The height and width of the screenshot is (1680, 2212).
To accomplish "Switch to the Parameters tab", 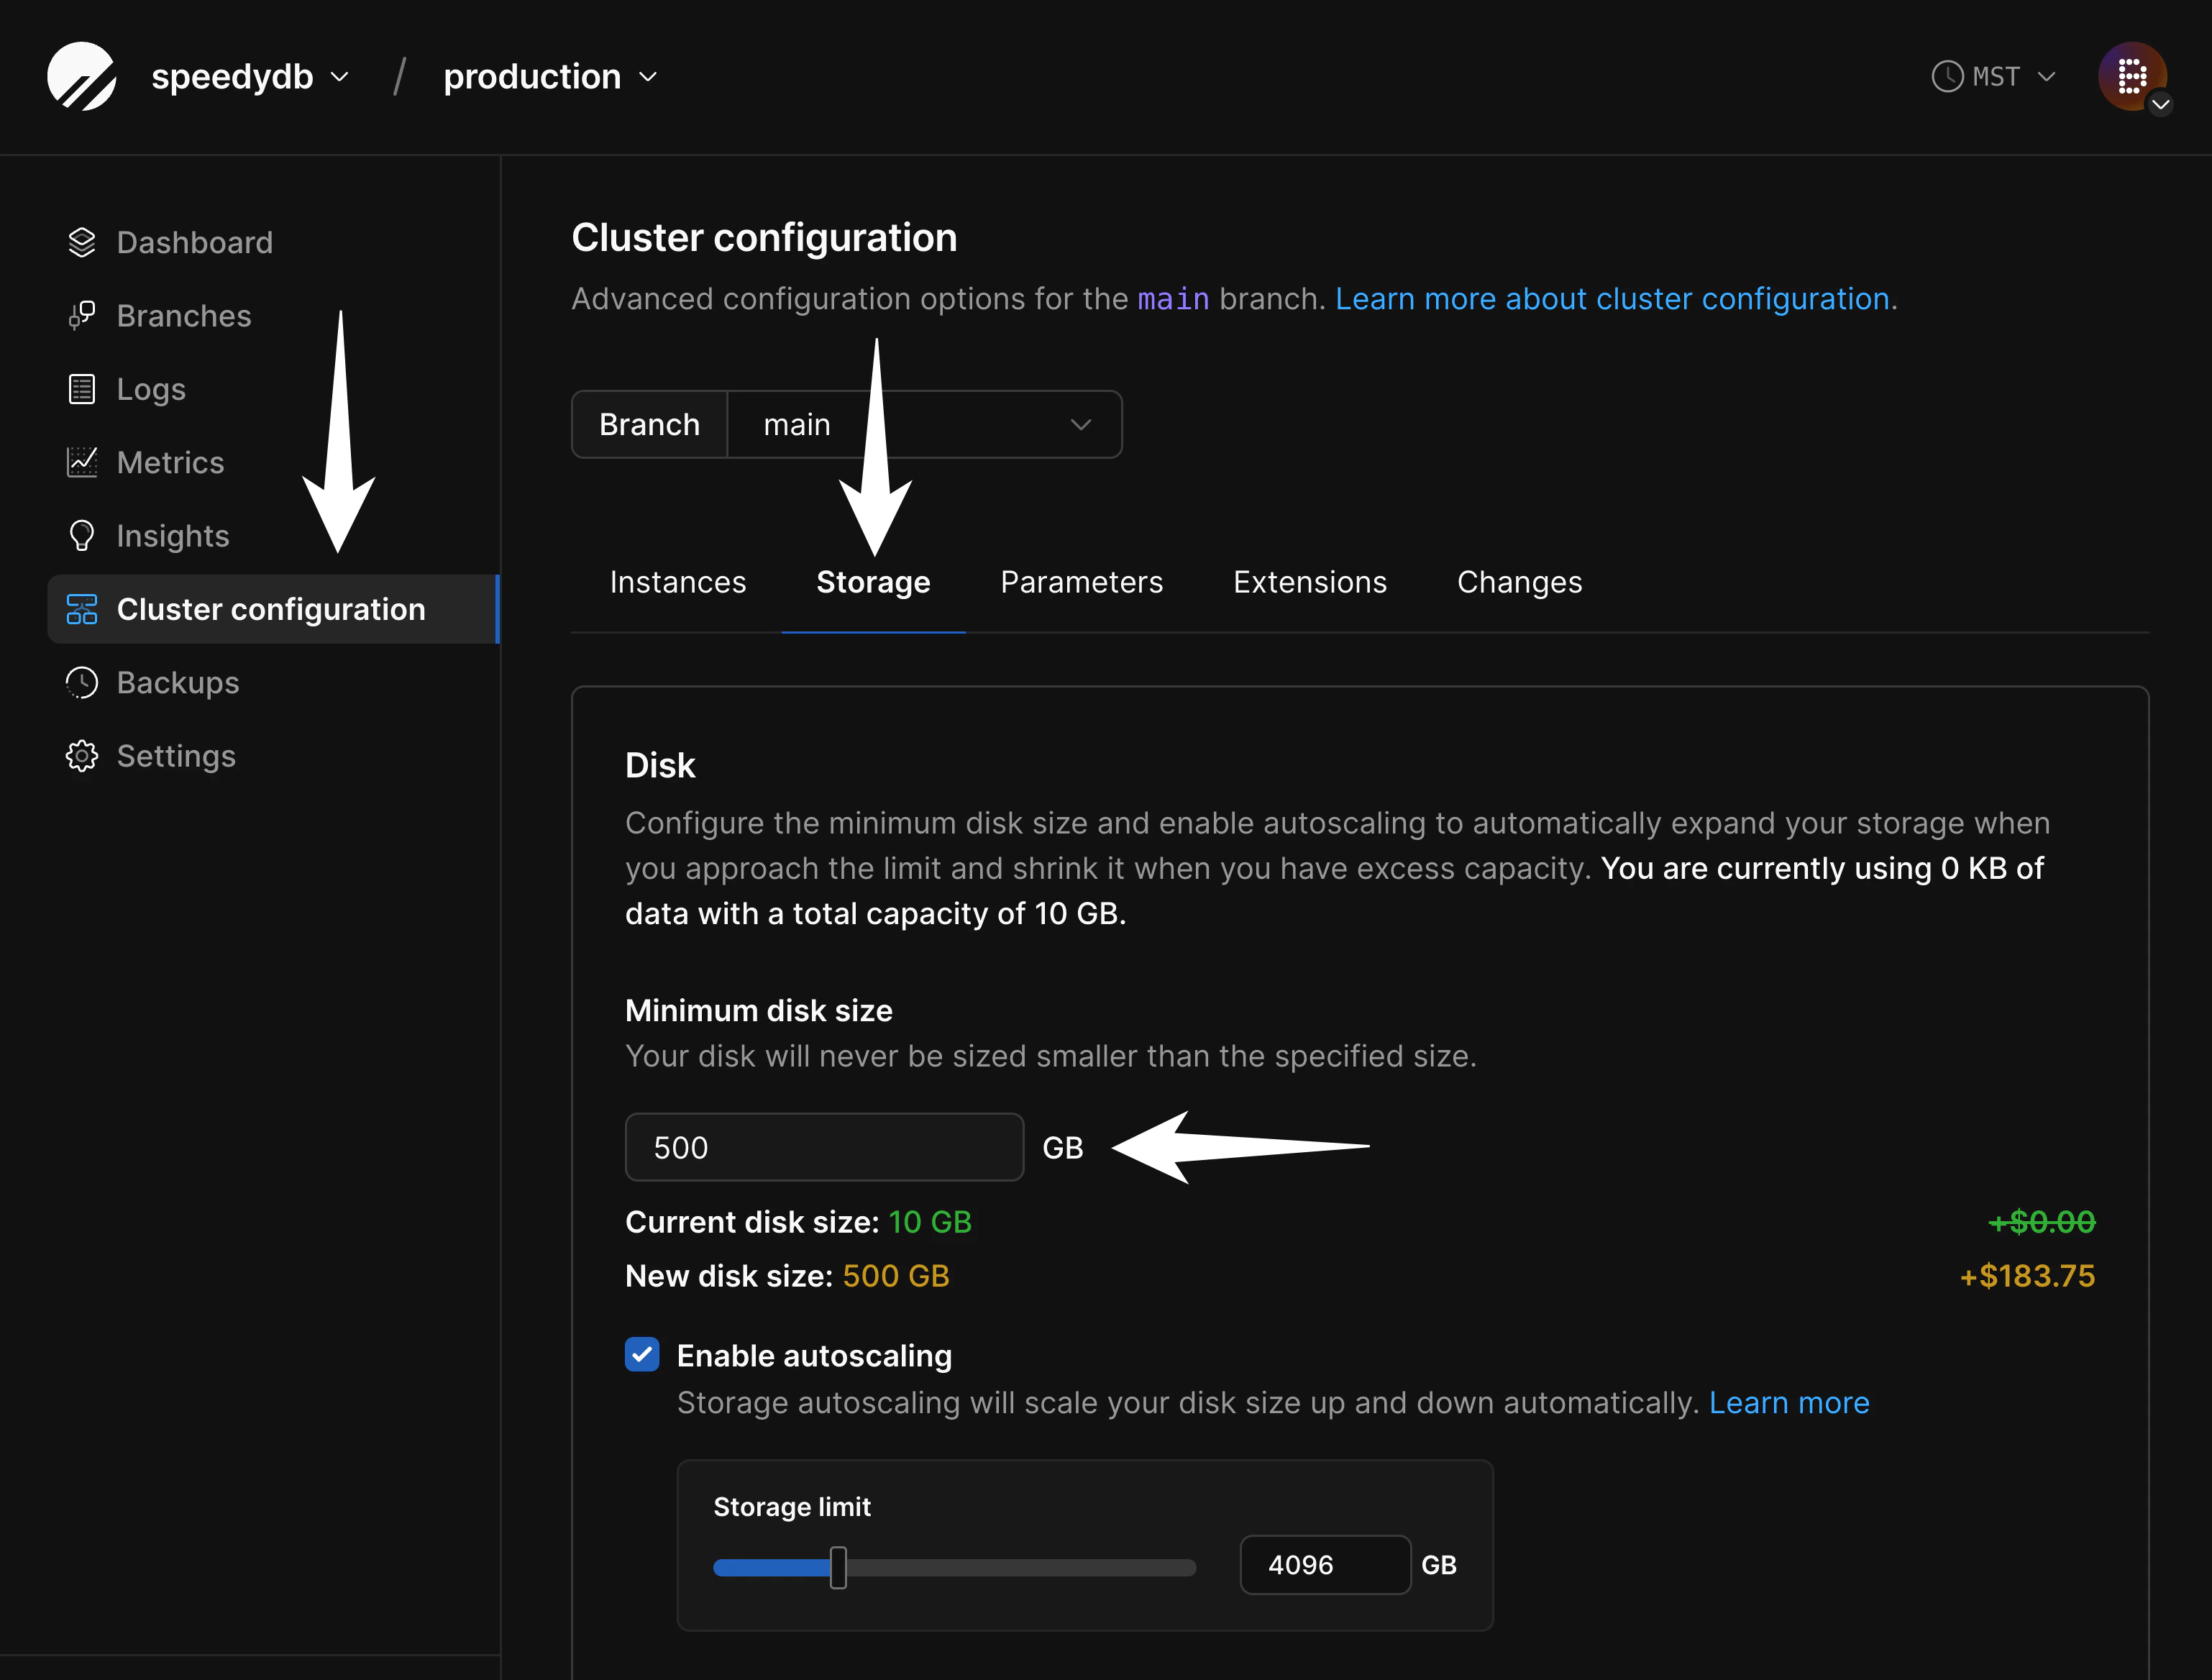I will pos(1081,582).
